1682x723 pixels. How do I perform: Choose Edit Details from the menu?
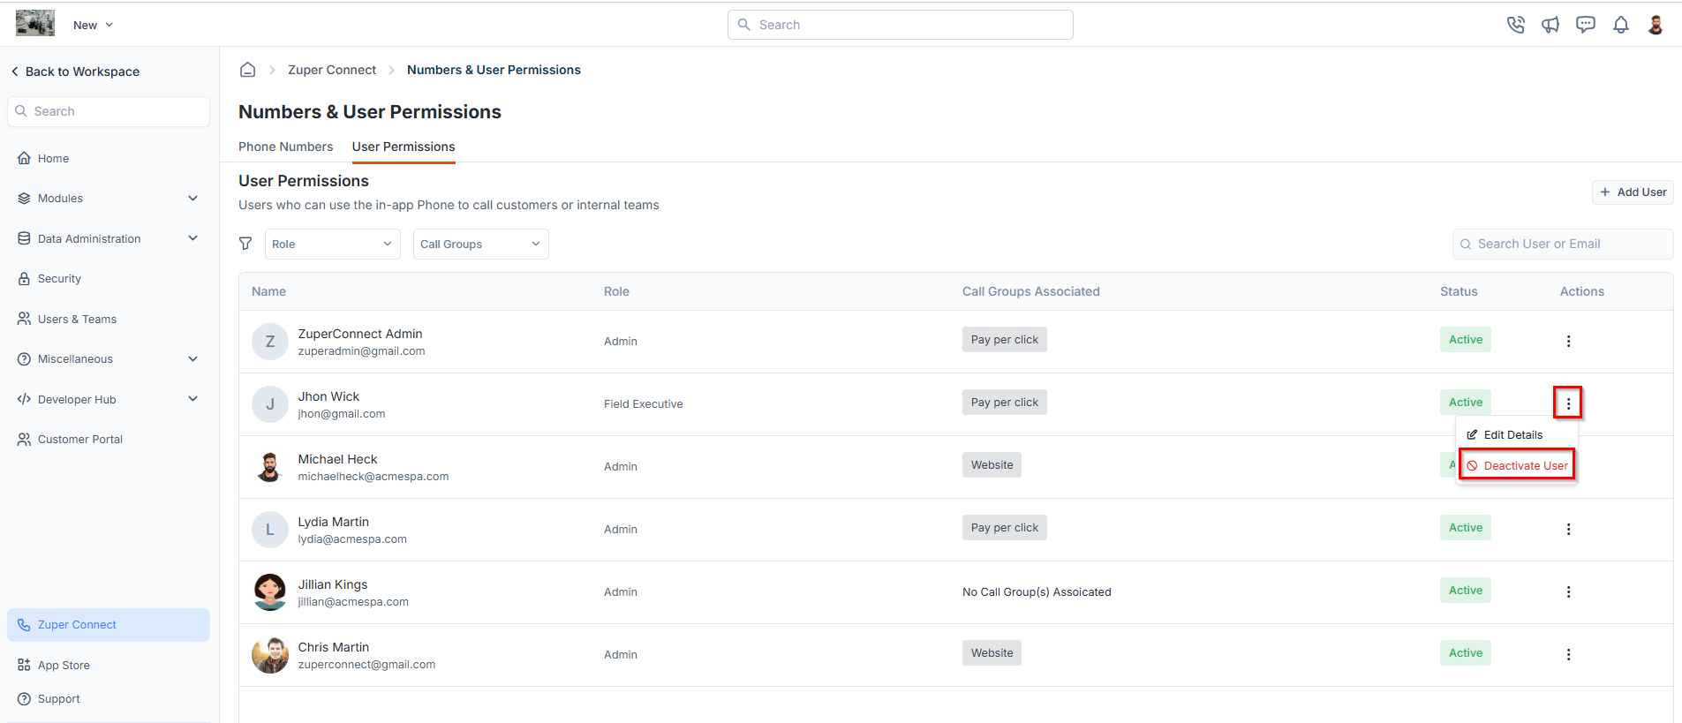coord(1515,435)
